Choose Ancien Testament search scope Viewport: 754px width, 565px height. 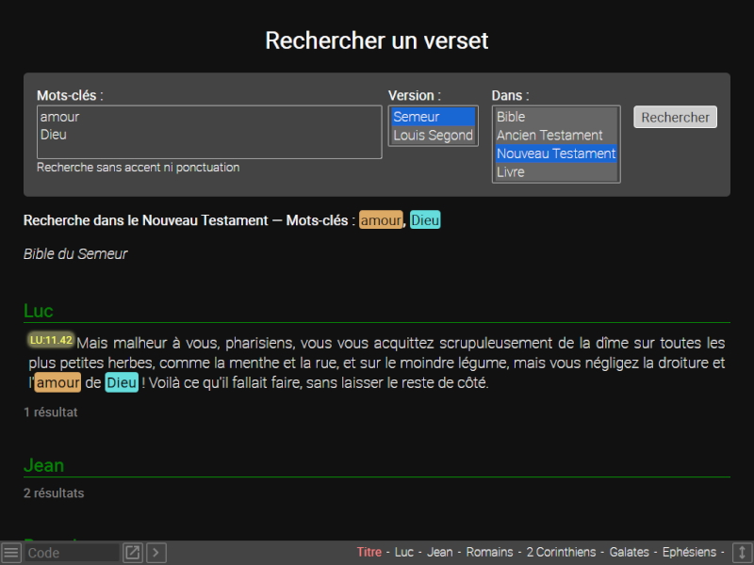(555, 136)
